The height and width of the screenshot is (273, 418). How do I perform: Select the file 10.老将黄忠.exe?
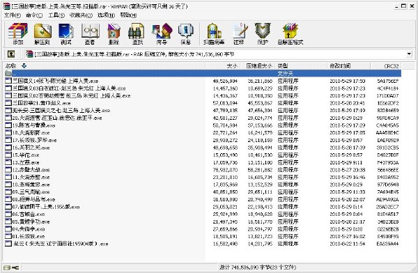click(31, 185)
